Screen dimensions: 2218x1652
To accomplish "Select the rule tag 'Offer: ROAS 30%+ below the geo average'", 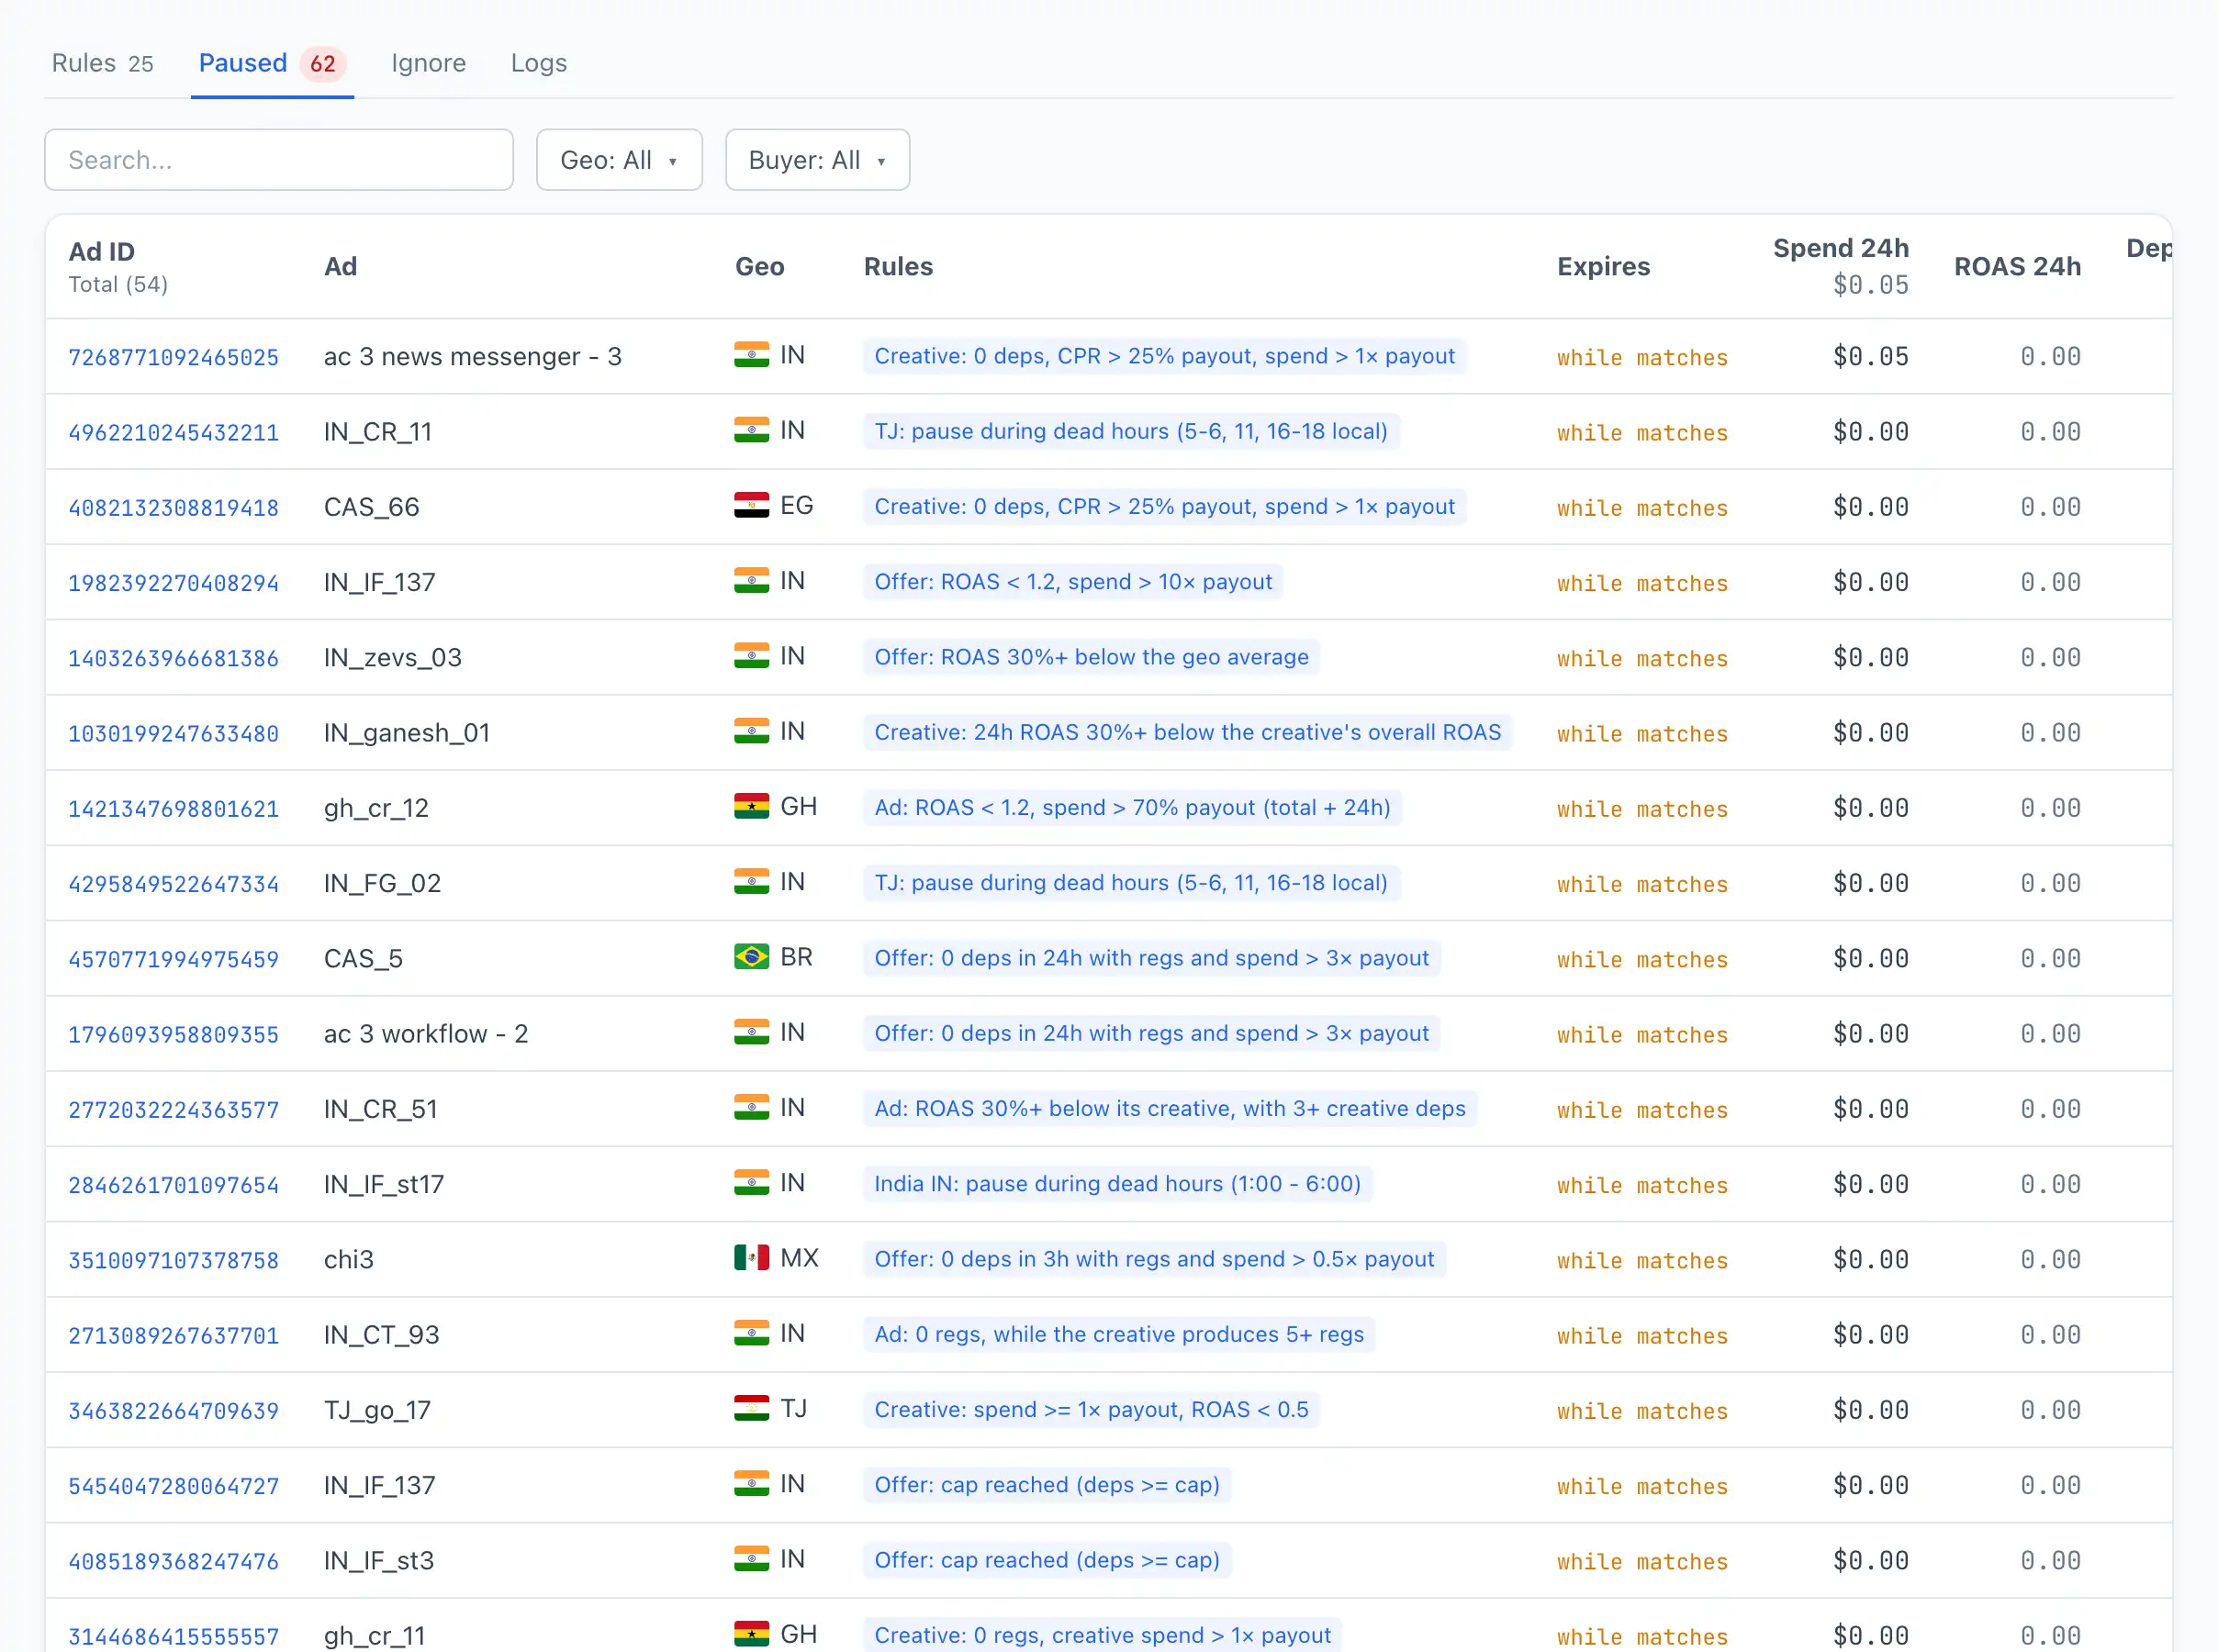I will point(1091,657).
